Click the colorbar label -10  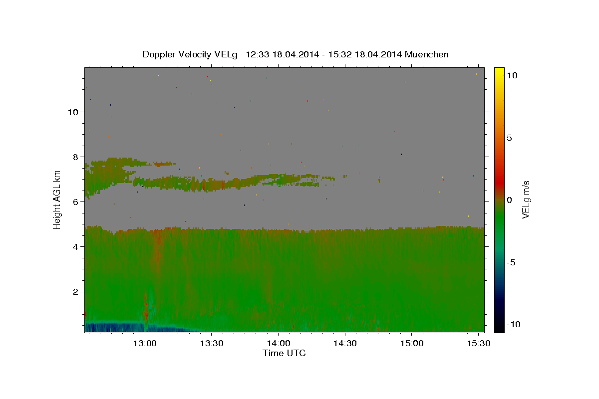click(513, 325)
